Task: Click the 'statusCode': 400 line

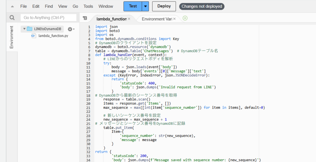Action: [138, 83]
